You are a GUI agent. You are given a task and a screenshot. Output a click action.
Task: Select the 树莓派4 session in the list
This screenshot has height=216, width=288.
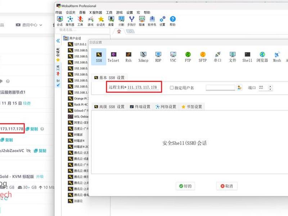click(x=76, y=141)
